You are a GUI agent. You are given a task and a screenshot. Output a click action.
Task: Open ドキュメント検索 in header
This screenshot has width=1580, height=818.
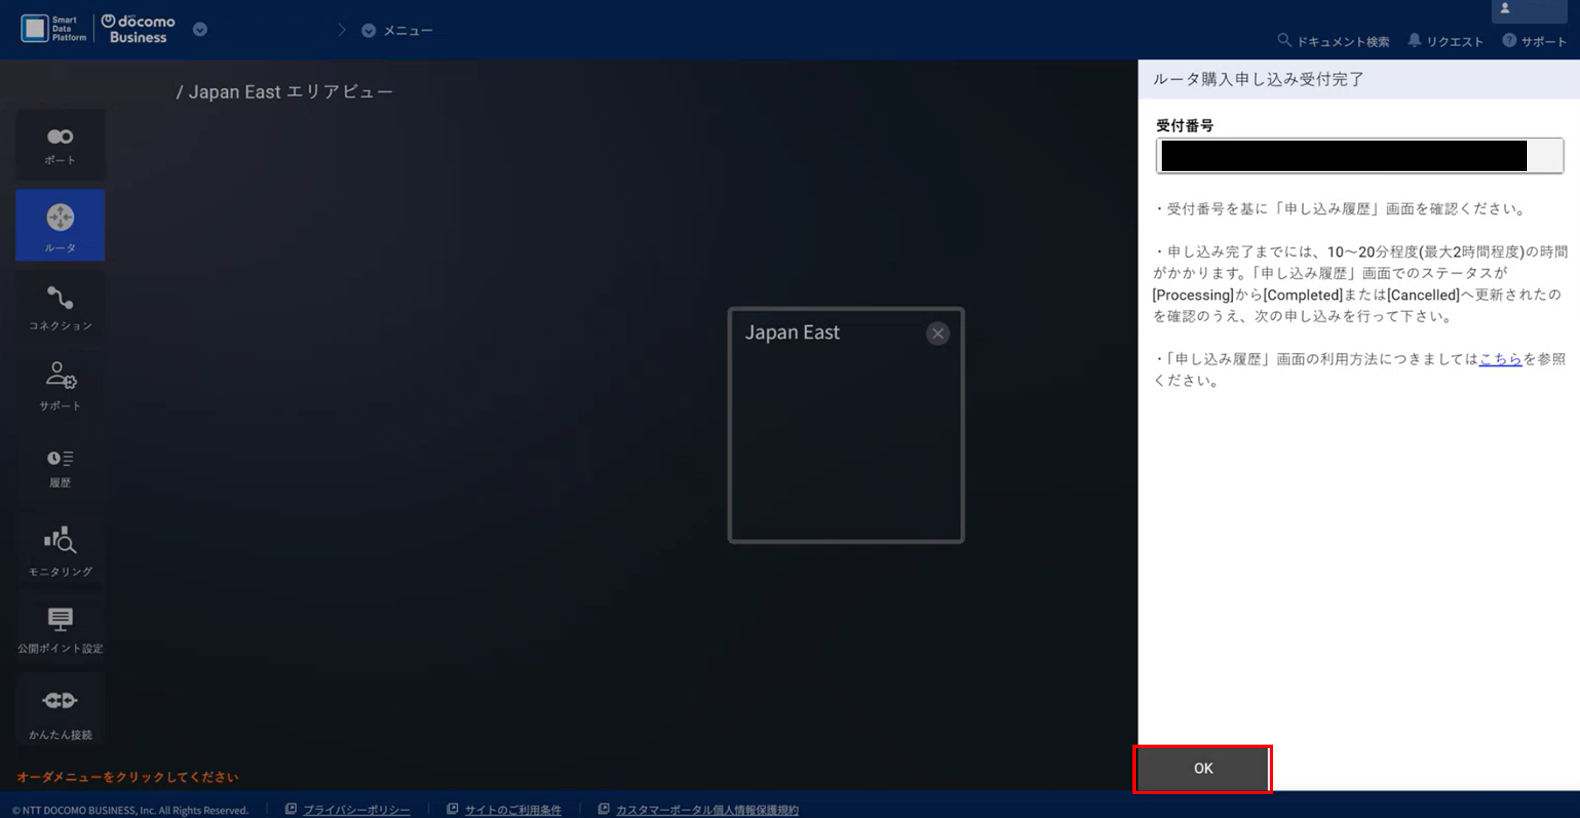[1333, 41]
